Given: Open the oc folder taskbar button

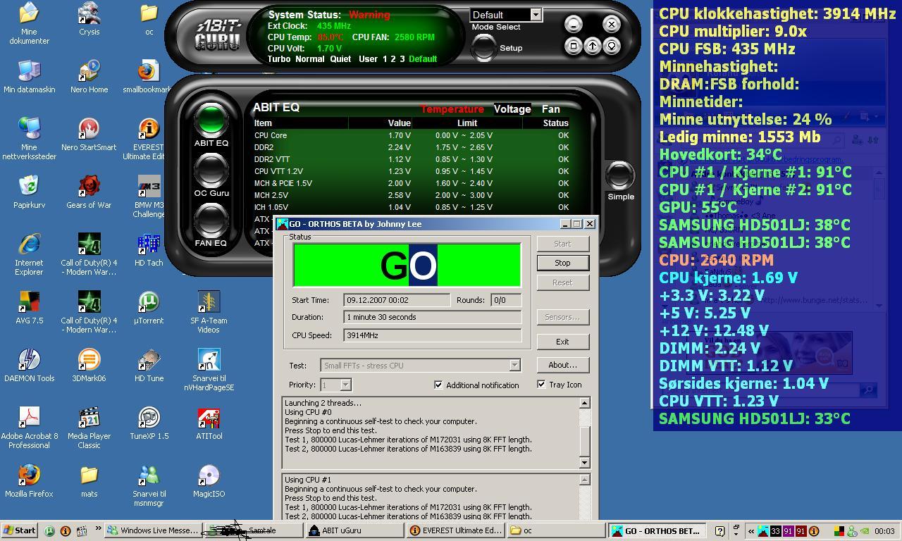Looking at the screenshot, I should tap(556, 530).
